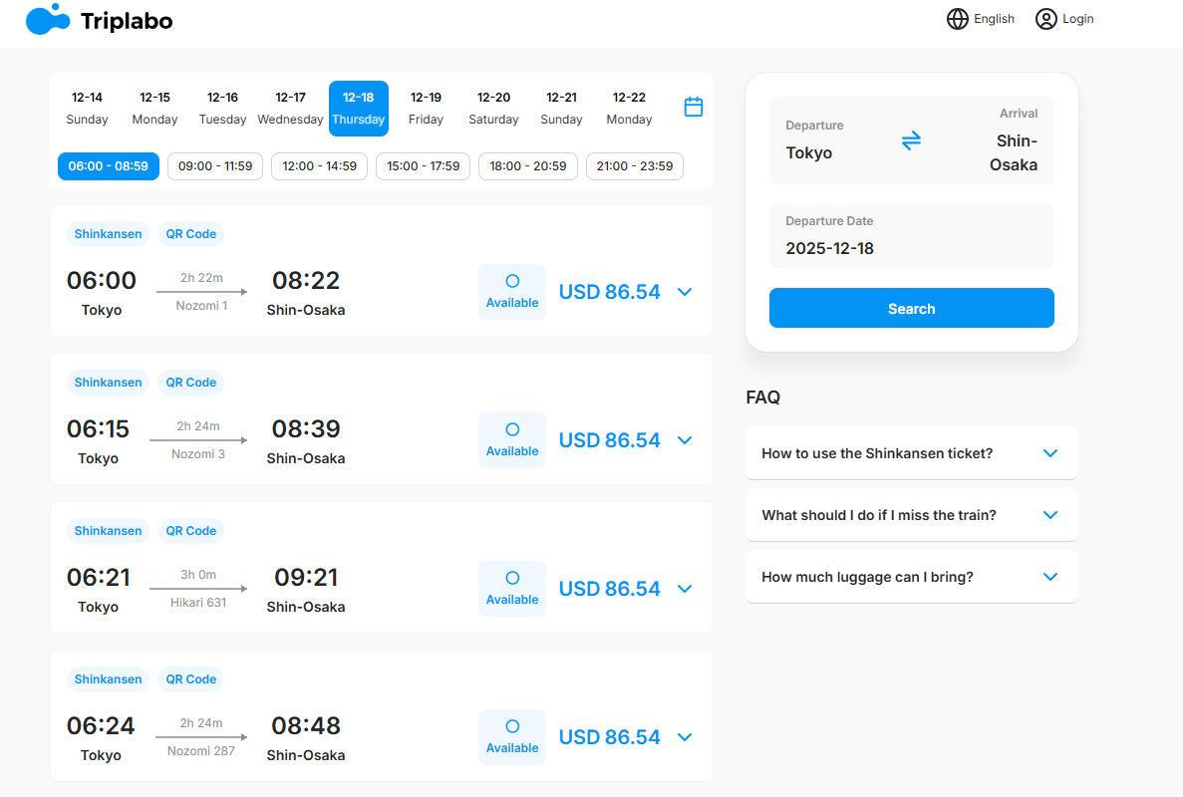The image size is (1183, 797).
Task: Click the Login link
Action: click(x=1077, y=19)
